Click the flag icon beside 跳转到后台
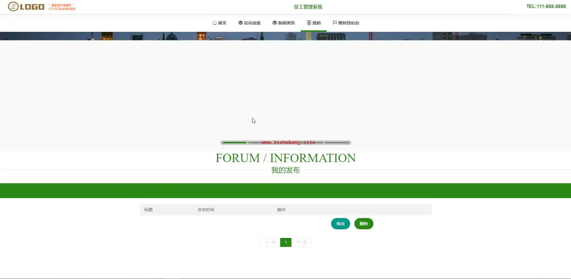Image resolution: width=571 pixels, height=279 pixels. pos(335,23)
